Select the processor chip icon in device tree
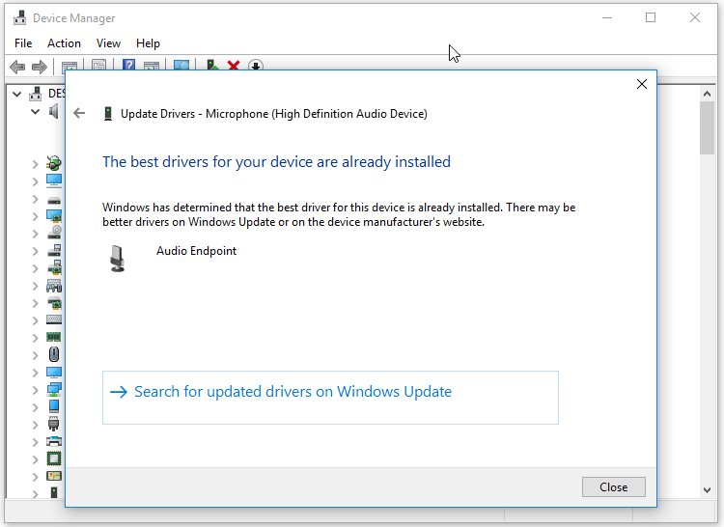This screenshot has width=724, height=527. 54,458
